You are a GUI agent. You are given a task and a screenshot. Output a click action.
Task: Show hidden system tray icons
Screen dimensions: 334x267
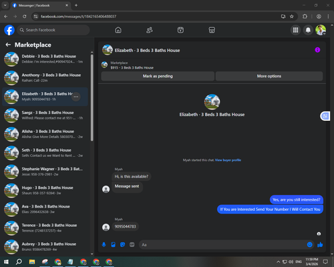279,262
